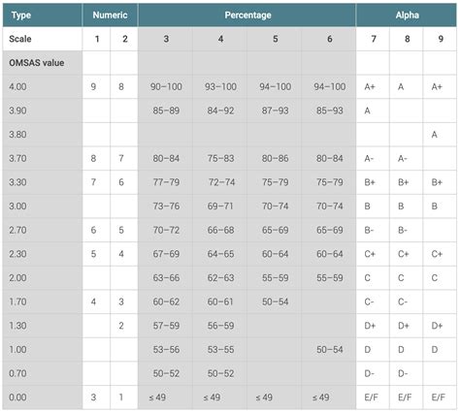
Task: Click the 64–65 percentage cell
Action: coord(220,254)
